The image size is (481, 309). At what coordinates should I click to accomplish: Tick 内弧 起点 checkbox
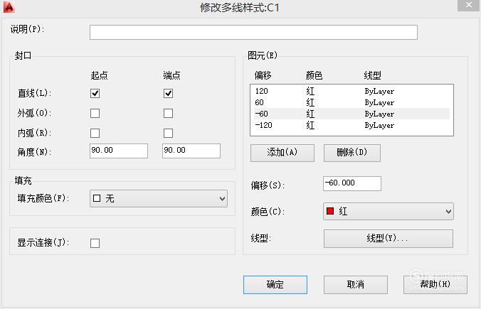[95, 134]
